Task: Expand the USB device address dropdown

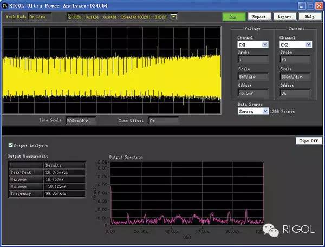Action: [x=173, y=17]
